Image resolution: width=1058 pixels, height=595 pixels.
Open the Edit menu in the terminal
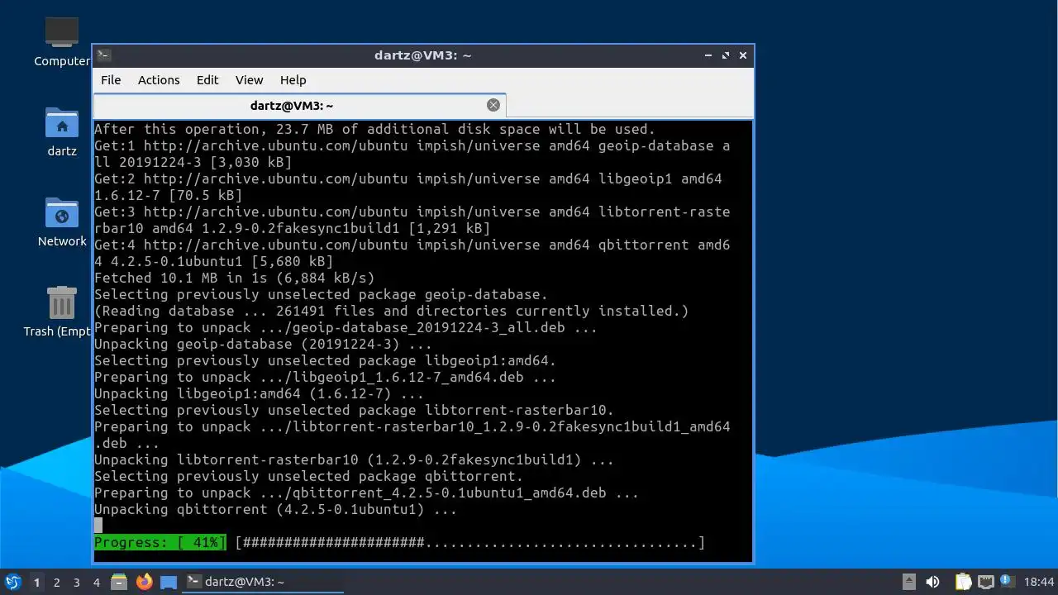pos(207,80)
